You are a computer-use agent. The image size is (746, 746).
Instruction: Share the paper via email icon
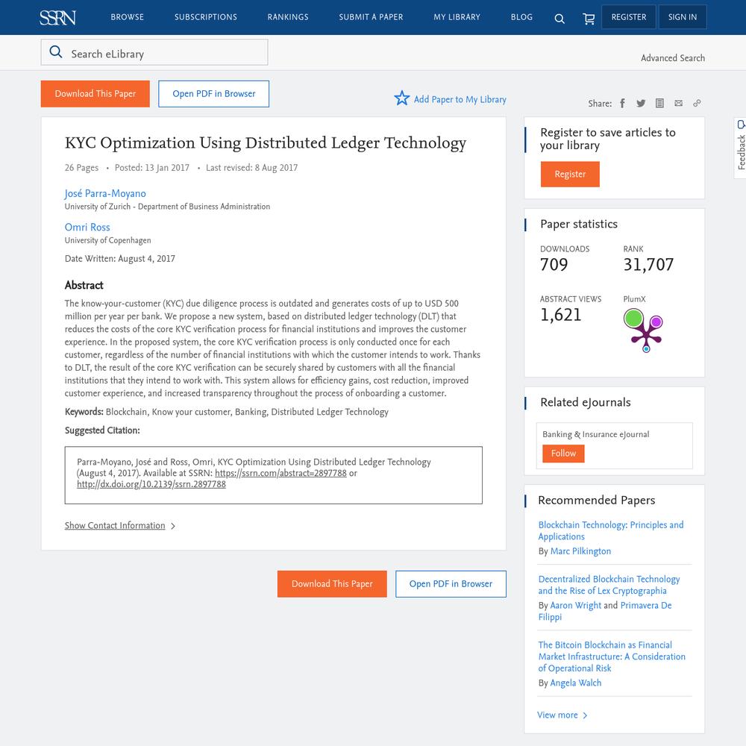(678, 103)
